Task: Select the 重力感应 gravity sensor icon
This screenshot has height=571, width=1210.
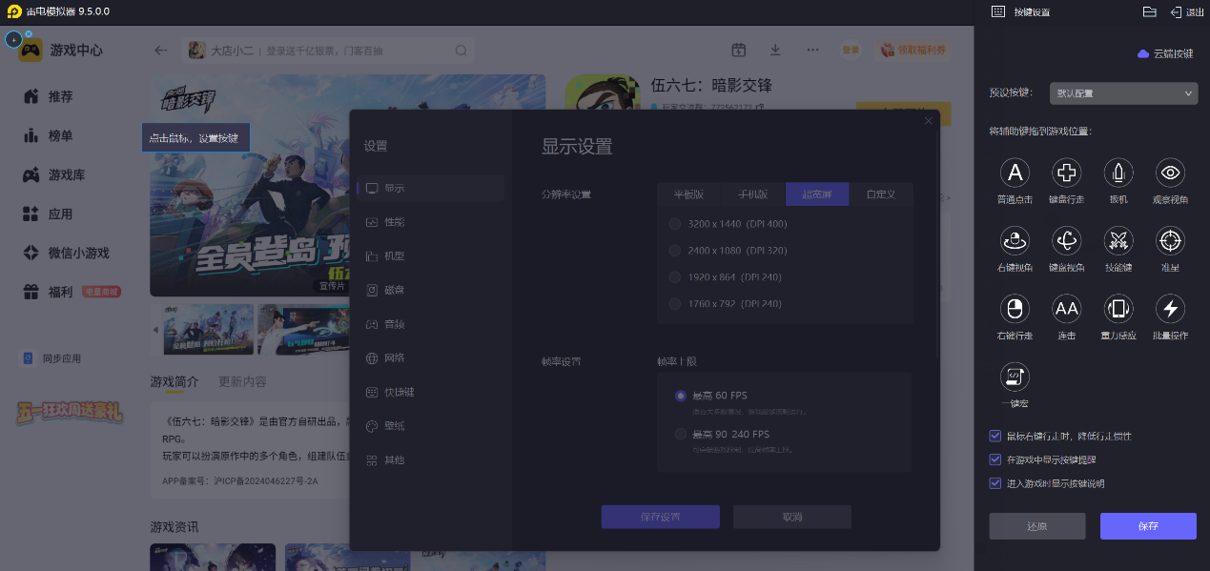Action: click(1118, 308)
